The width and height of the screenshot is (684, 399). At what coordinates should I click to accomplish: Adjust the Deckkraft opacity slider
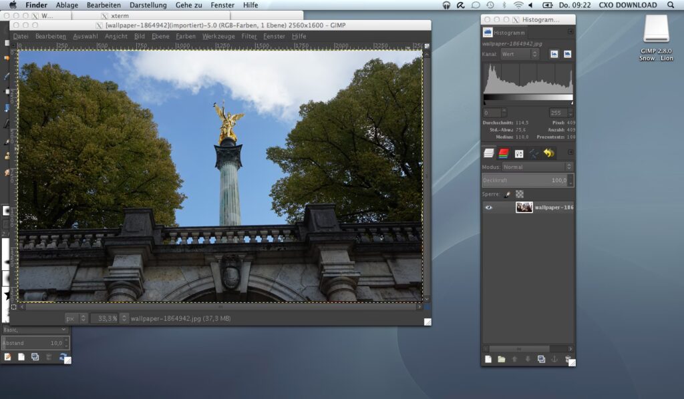(524, 180)
